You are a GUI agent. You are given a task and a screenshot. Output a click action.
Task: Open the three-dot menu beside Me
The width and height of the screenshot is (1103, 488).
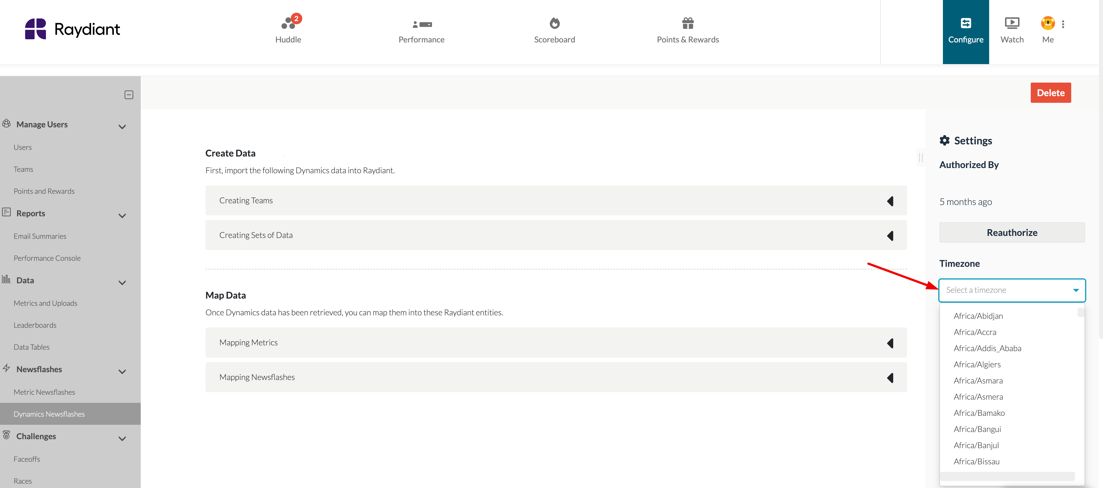1063,24
